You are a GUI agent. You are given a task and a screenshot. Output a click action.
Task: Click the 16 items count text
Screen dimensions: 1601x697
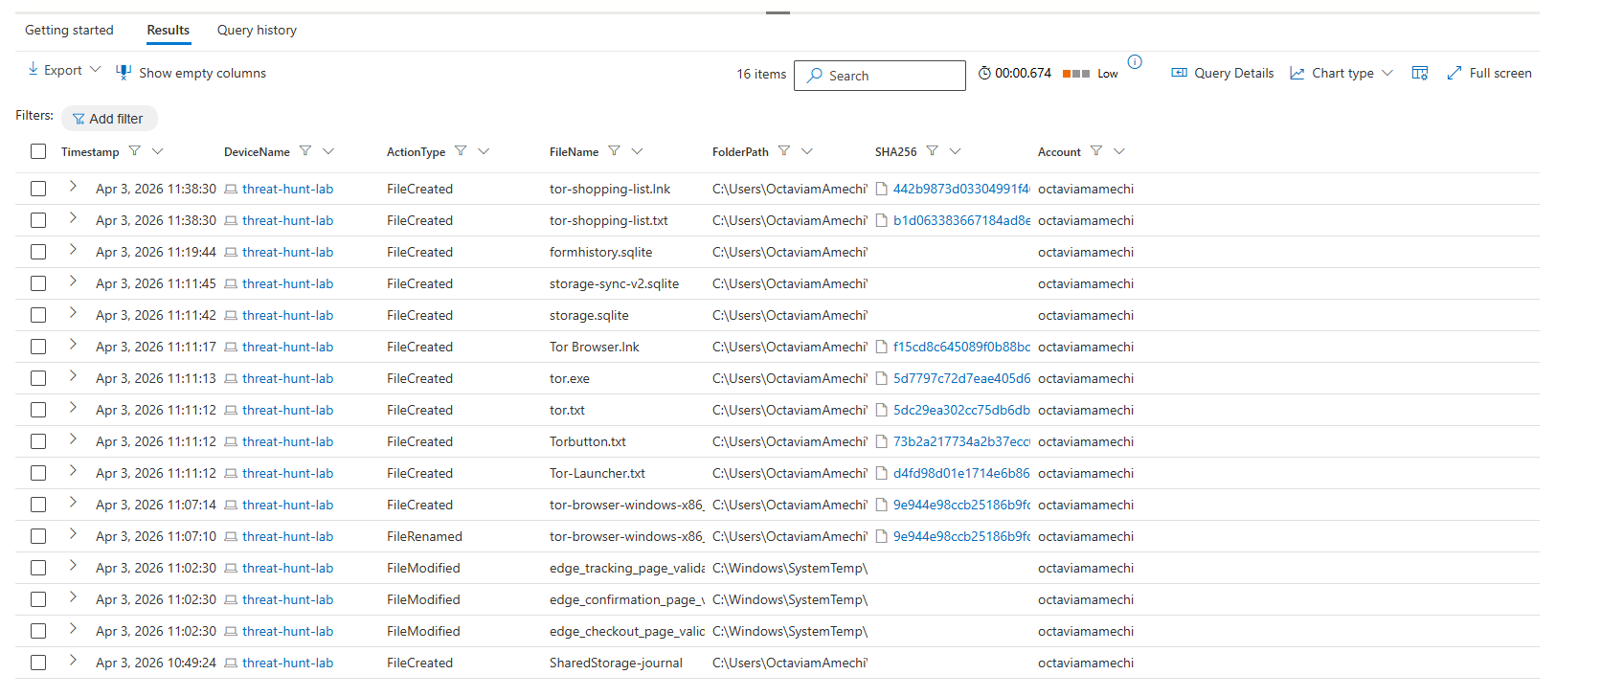coord(761,74)
